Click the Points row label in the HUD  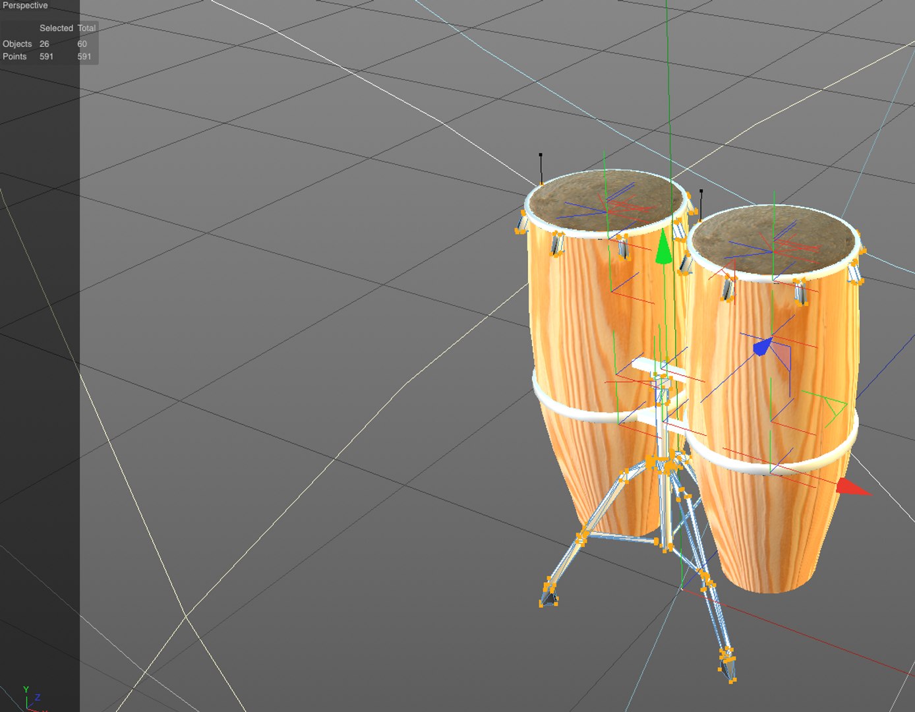pyautogui.click(x=15, y=57)
